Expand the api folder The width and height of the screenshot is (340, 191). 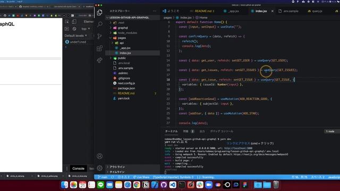112,43
